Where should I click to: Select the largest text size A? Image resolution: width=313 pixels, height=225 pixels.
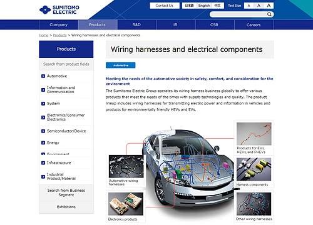[x=269, y=6]
